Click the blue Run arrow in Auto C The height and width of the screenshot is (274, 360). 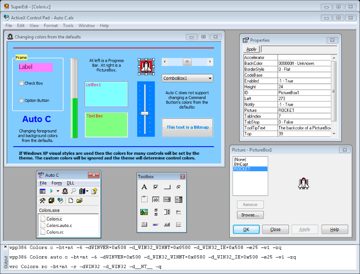pyautogui.click(x=51, y=191)
